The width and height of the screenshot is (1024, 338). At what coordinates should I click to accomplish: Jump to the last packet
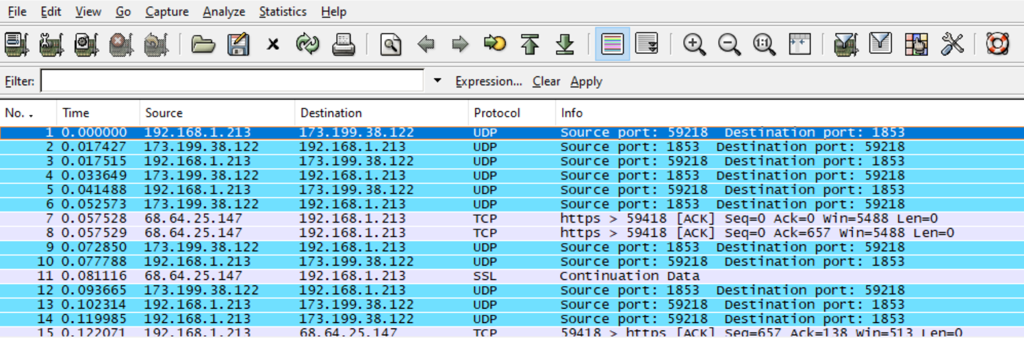[565, 45]
